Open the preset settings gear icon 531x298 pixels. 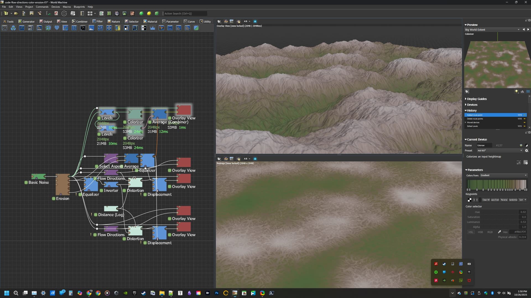(527, 150)
